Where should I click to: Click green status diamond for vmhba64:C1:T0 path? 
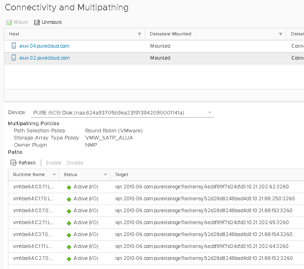tap(69, 199)
